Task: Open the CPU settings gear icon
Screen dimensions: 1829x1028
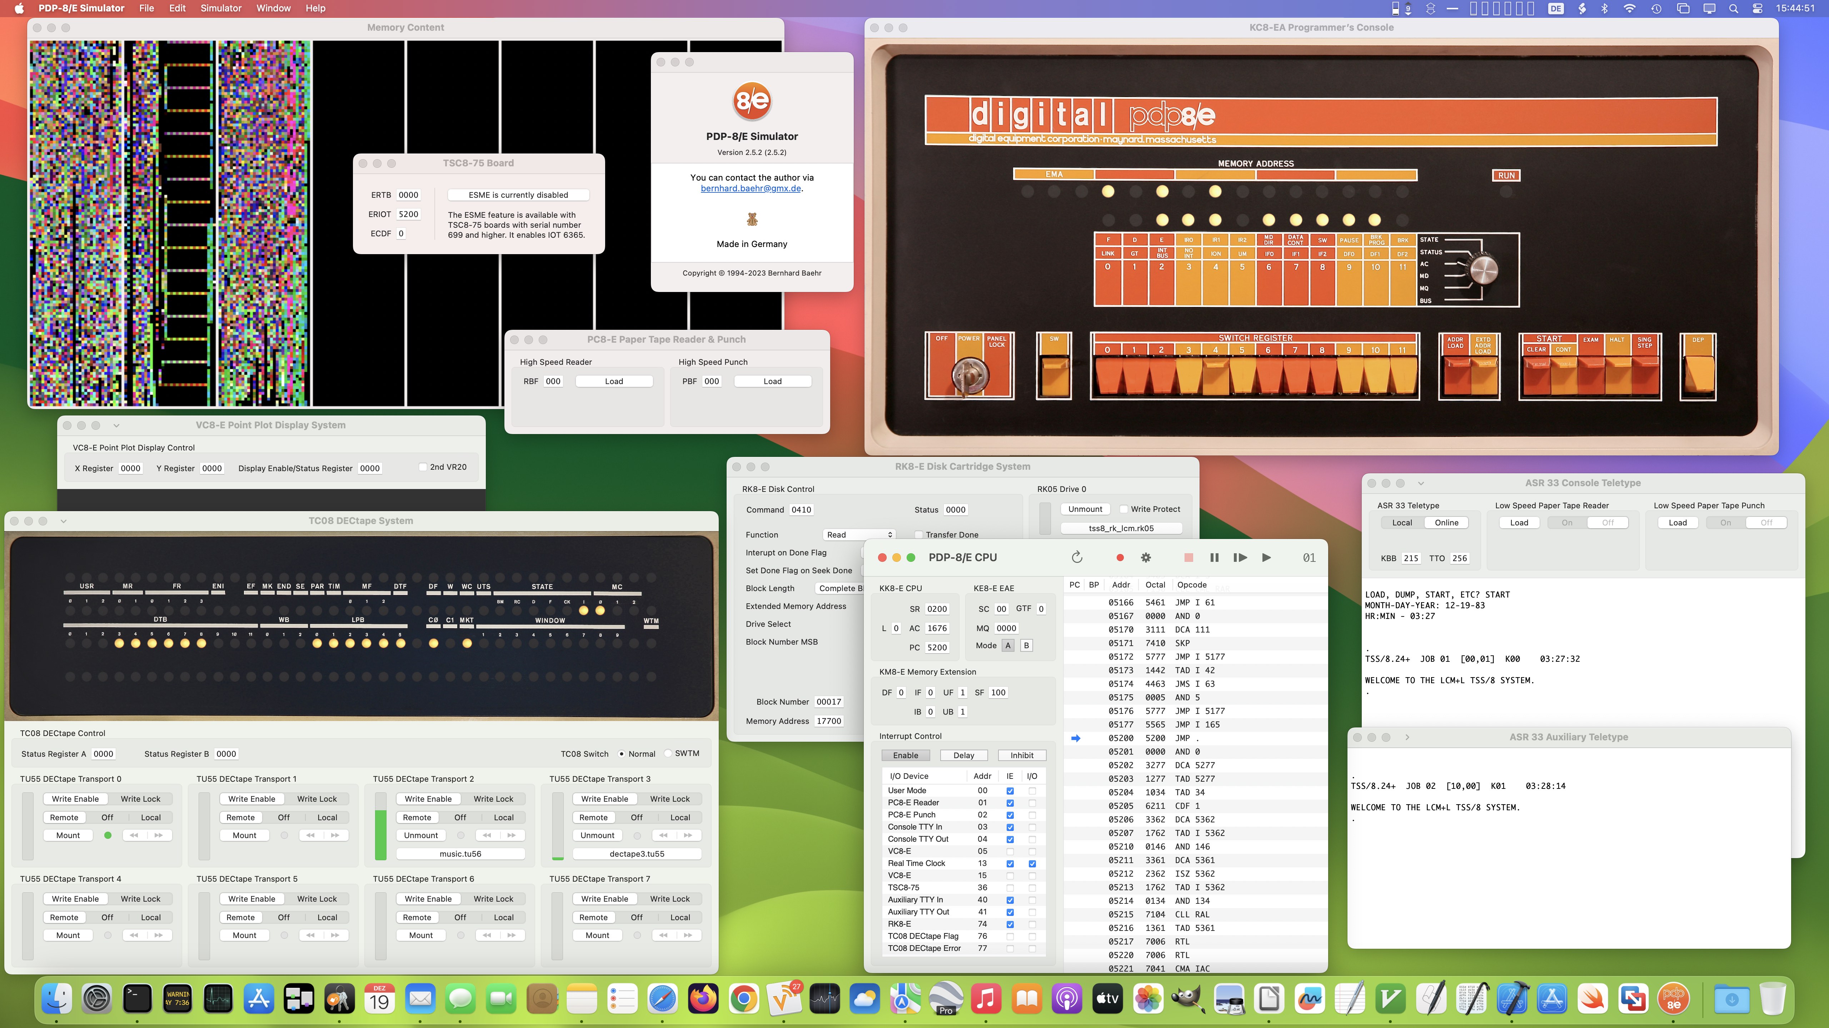Action: (1145, 558)
